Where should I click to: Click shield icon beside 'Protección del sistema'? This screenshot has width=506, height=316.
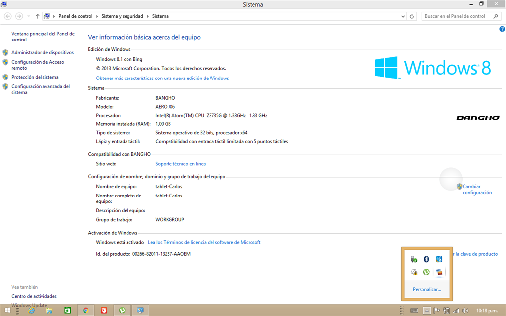coord(5,77)
